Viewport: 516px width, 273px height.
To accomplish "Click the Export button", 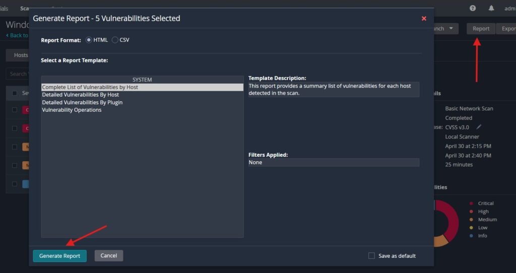I will point(506,29).
